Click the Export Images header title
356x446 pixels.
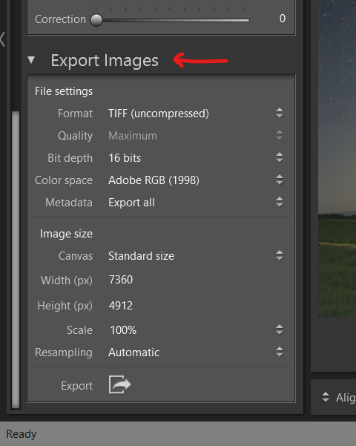(x=105, y=60)
